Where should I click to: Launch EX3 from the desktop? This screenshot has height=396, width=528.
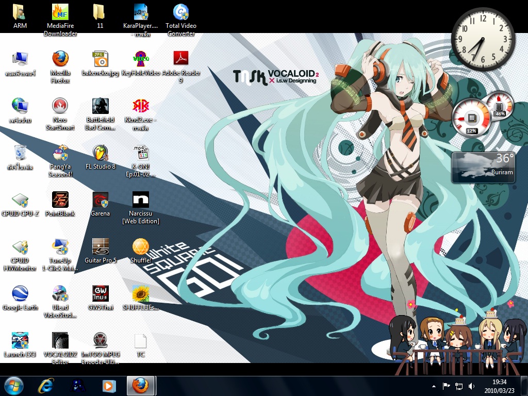[20, 345]
